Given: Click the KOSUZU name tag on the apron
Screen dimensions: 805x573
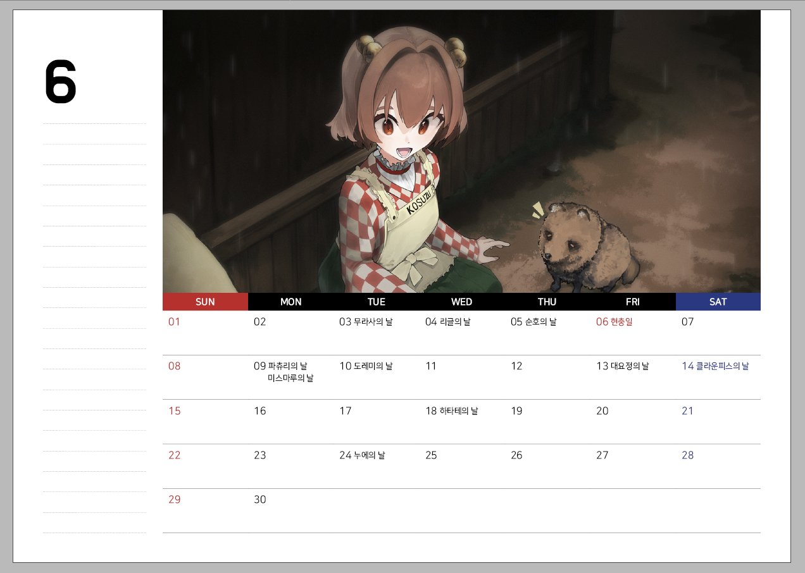Looking at the screenshot, I should 420,204.
